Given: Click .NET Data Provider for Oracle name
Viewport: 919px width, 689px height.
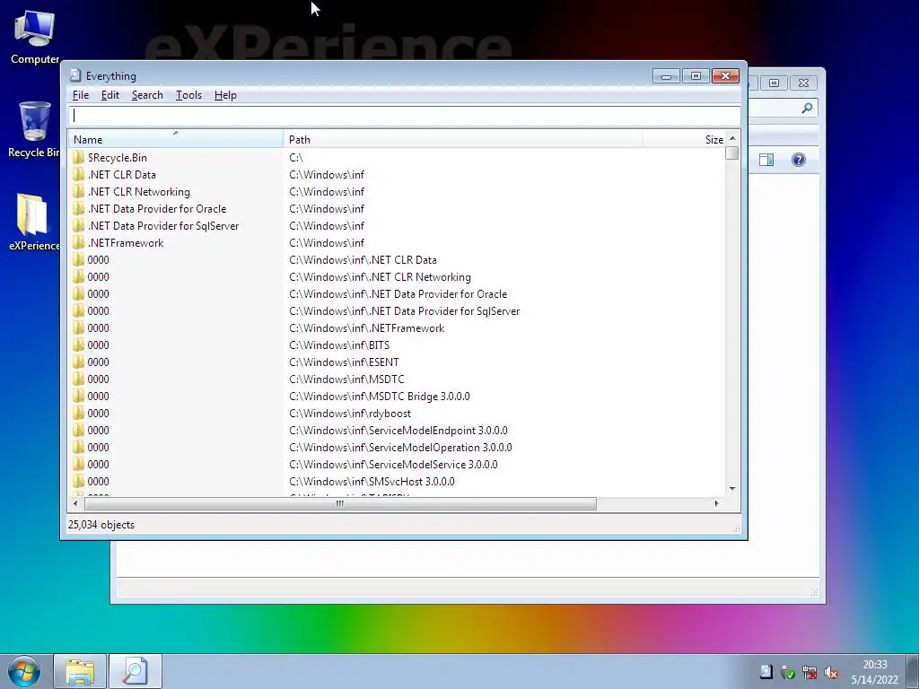Looking at the screenshot, I should tap(157, 208).
